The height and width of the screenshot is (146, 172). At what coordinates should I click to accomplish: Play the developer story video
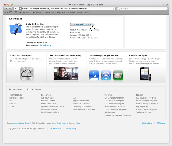click(66, 74)
